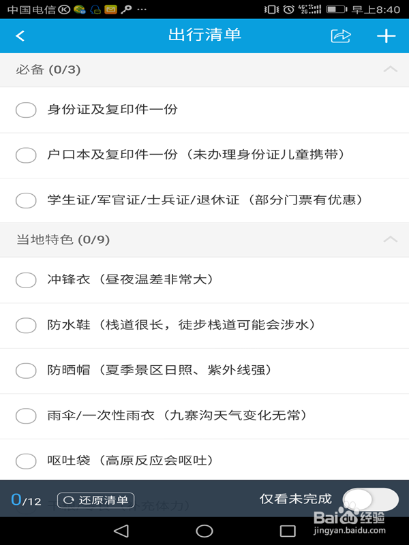
Task: Select the 户口本及复印件一份 list entry text
Action: [x=196, y=155]
